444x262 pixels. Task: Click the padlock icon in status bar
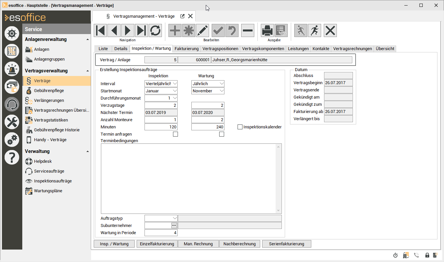[427, 255]
